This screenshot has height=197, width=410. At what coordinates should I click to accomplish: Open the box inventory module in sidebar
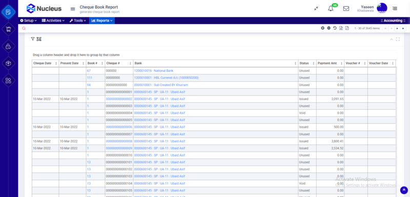coord(8,63)
